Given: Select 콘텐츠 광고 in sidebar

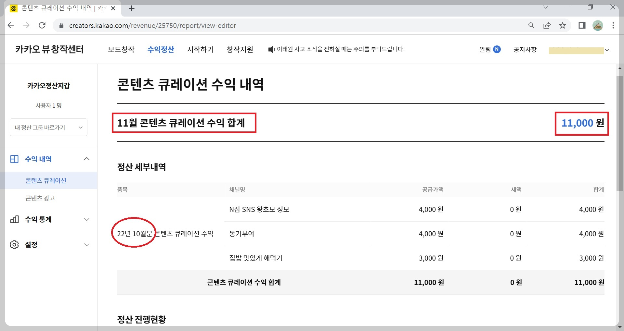Looking at the screenshot, I should coord(40,198).
